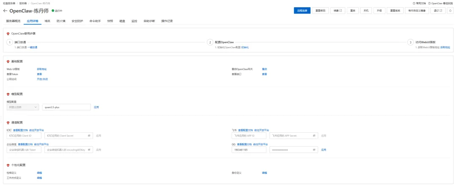Click 查看 link beside 查看Token
457x186 pixels.
39,74
